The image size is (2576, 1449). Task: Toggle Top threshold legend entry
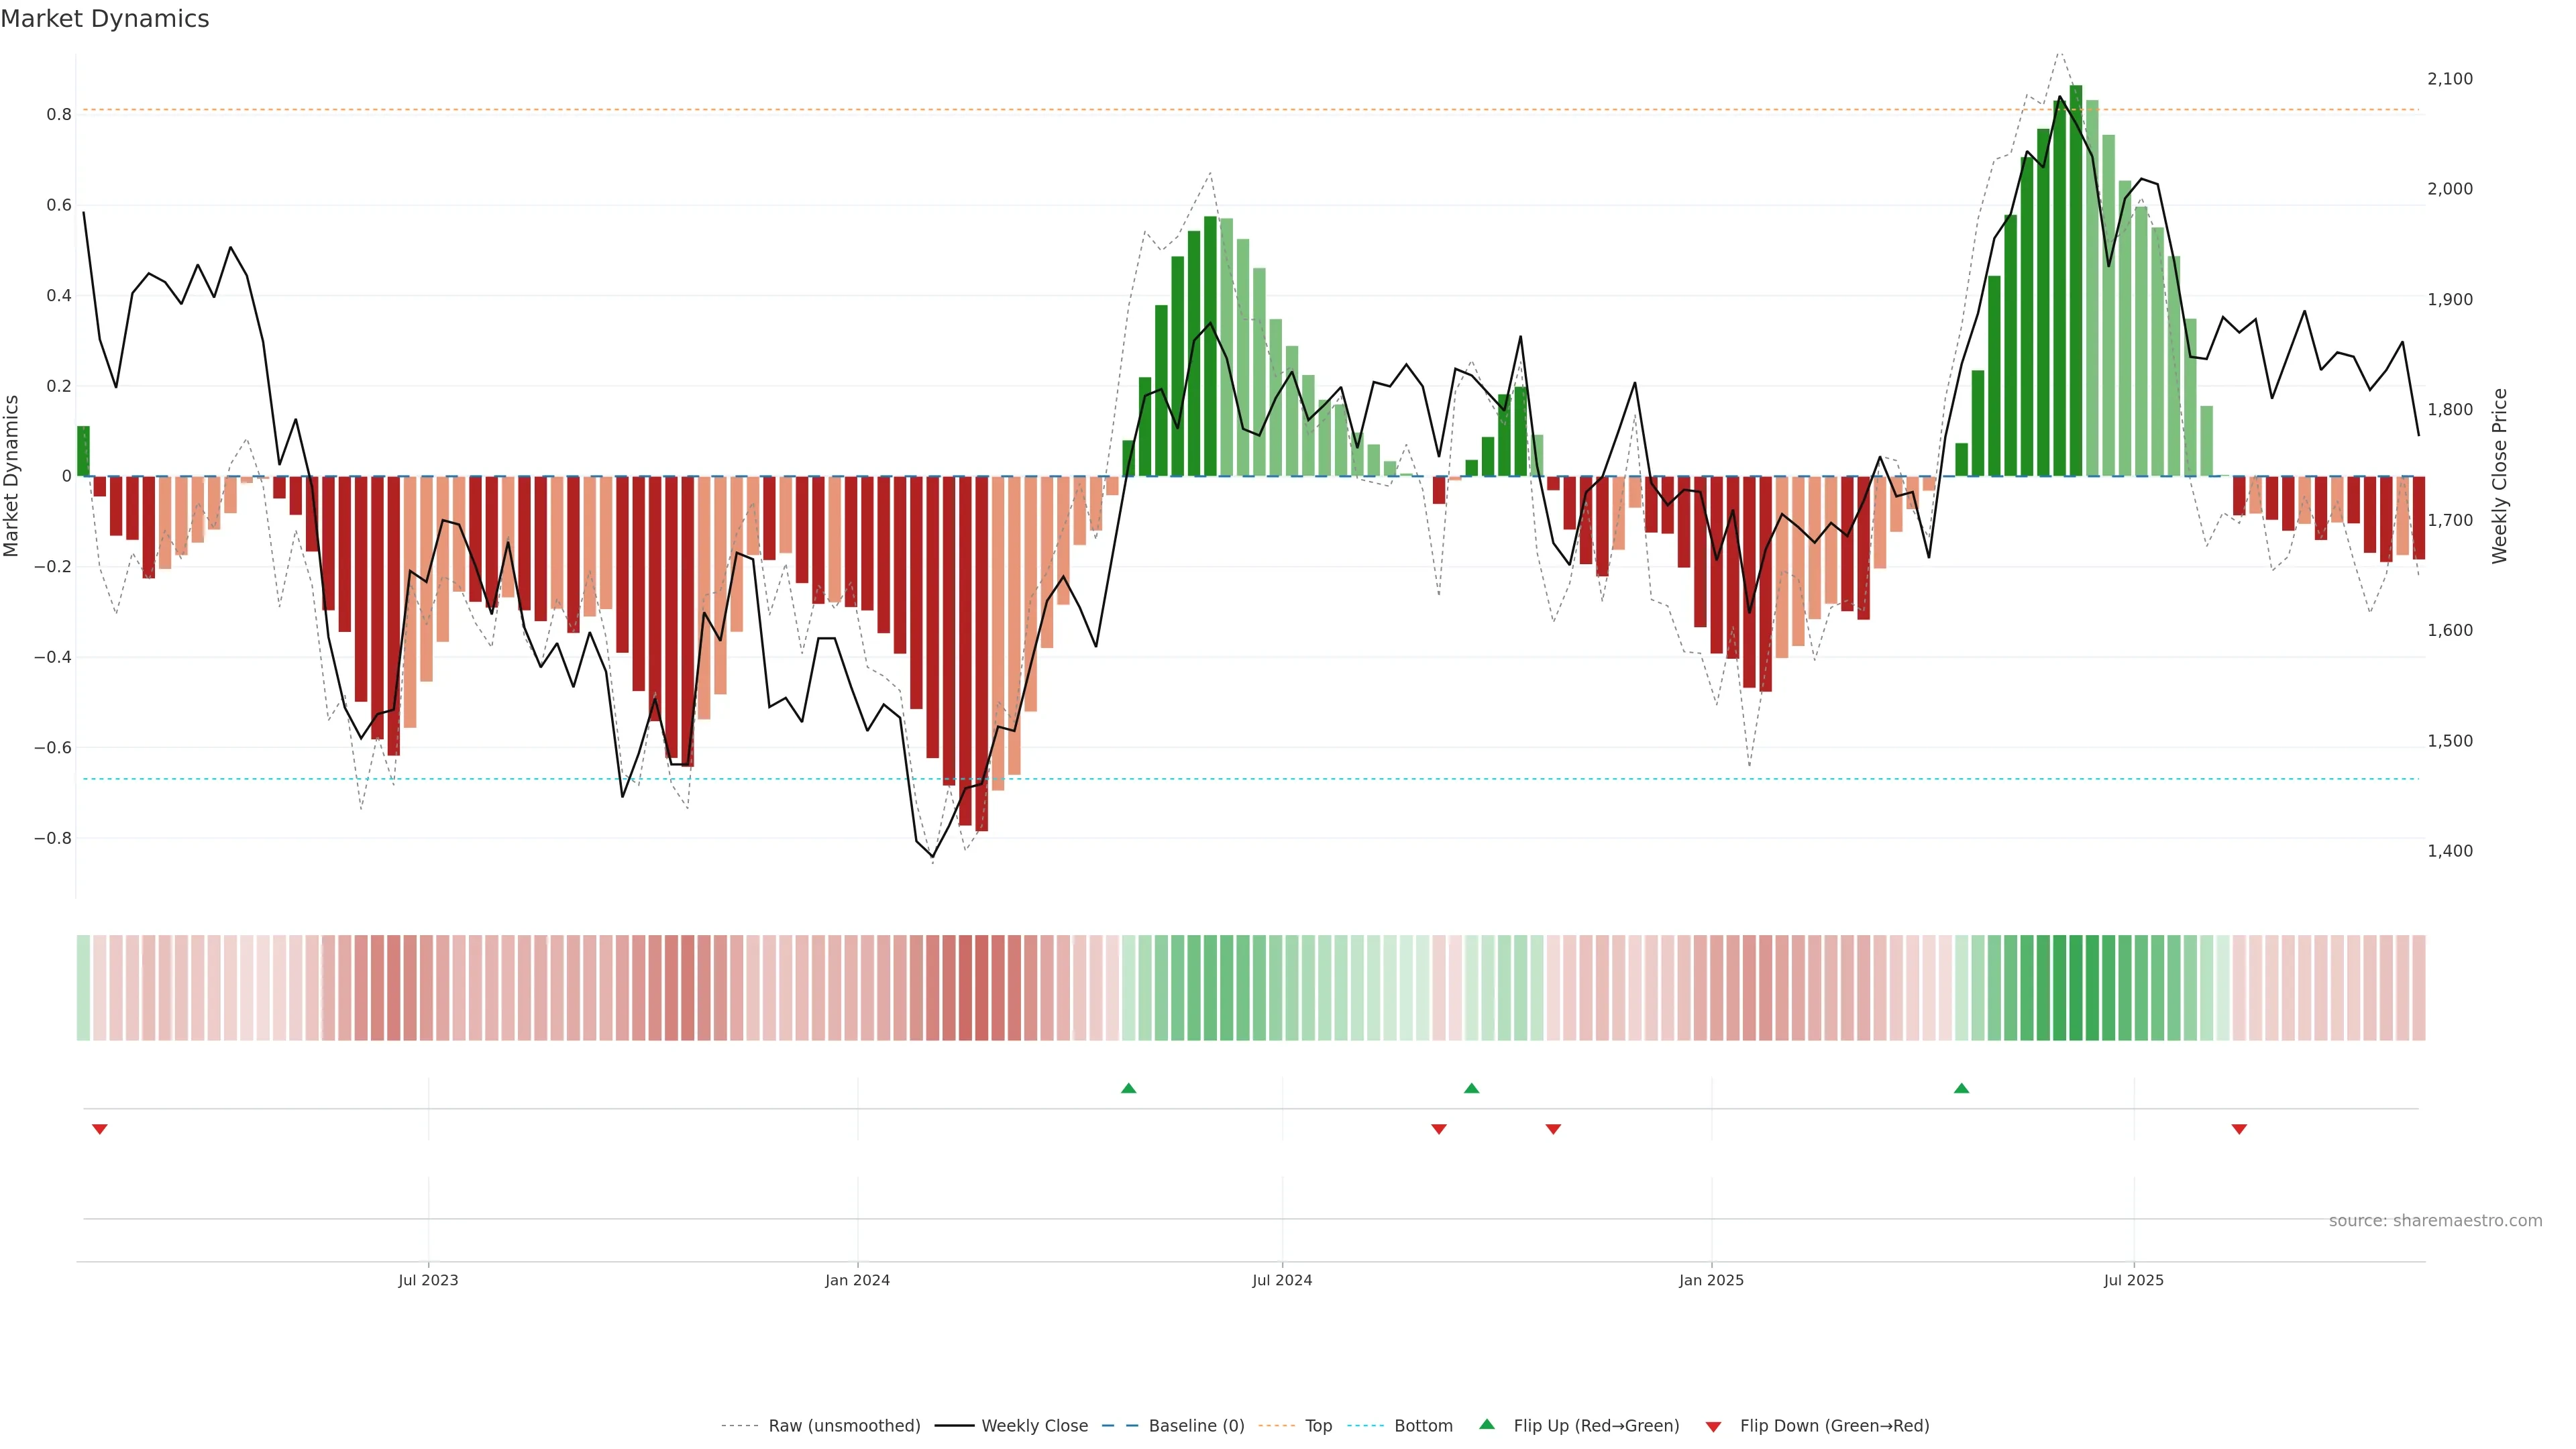click(1318, 1426)
